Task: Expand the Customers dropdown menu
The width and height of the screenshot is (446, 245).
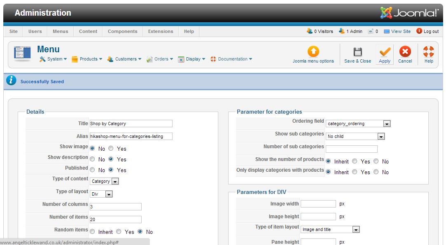Action: (140, 59)
